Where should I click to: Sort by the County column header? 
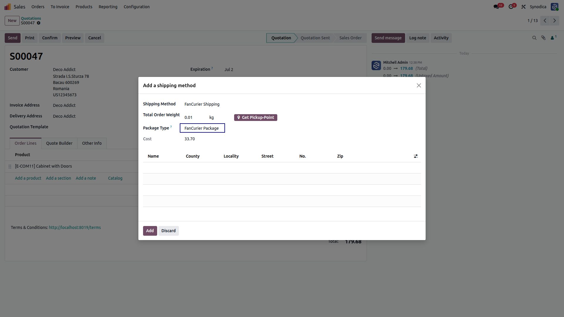click(x=193, y=156)
